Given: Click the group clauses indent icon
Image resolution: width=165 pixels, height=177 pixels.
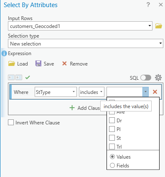Looking at the screenshot, I should 19,77.
